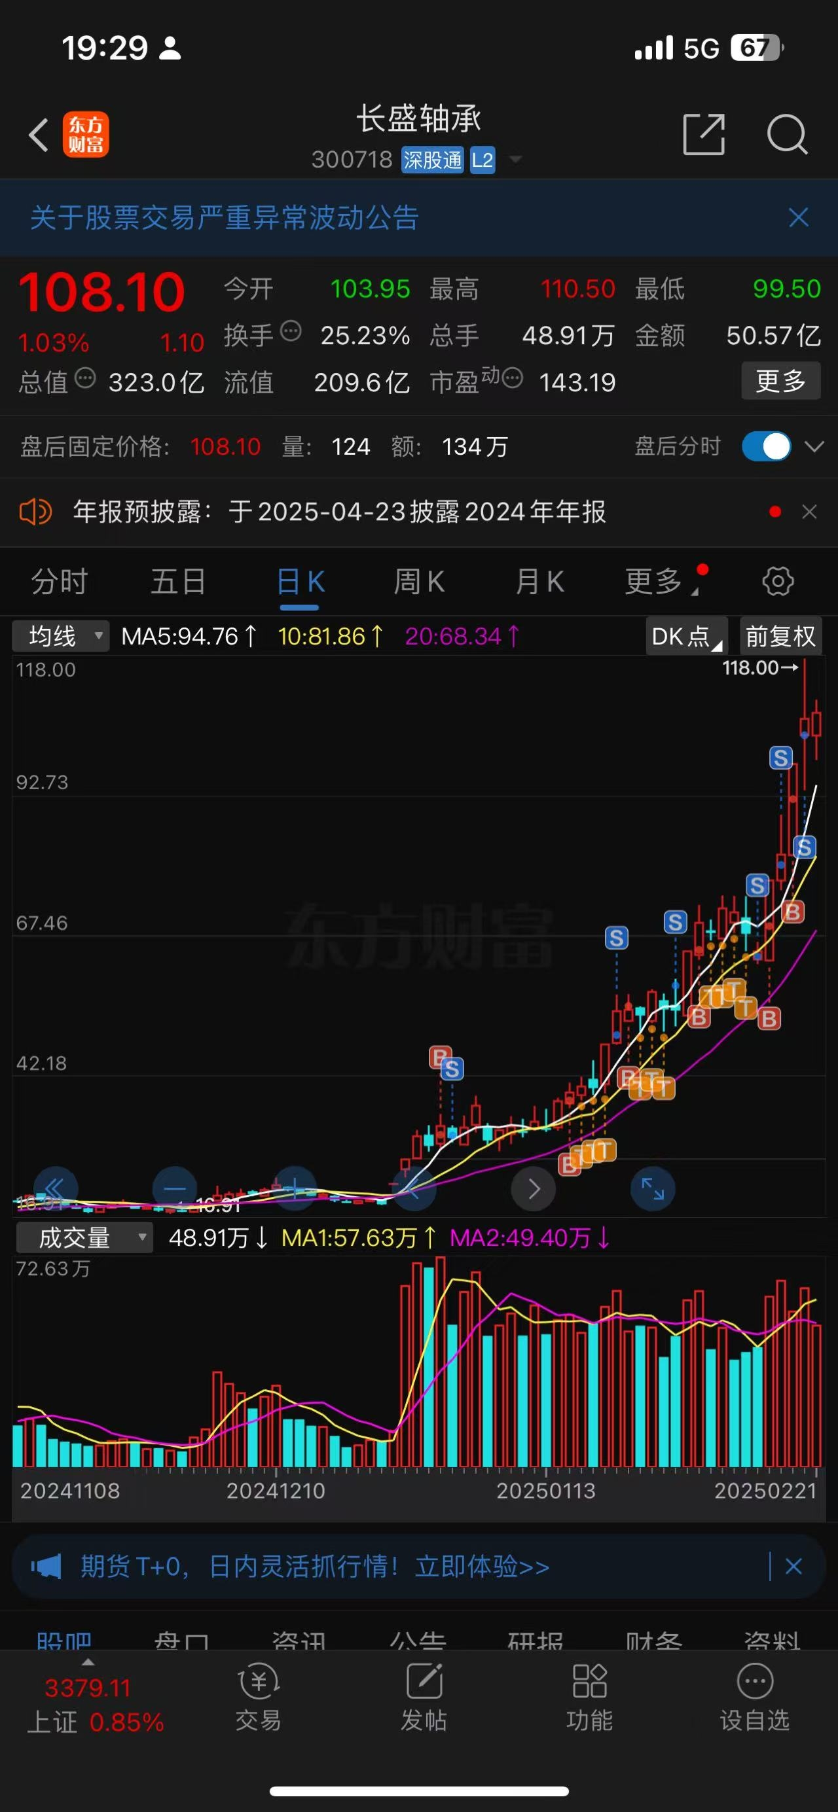The width and height of the screenshot is (838, 1812).
Task: Open the 年报预披露 notice text
Action: pos(339,511)
